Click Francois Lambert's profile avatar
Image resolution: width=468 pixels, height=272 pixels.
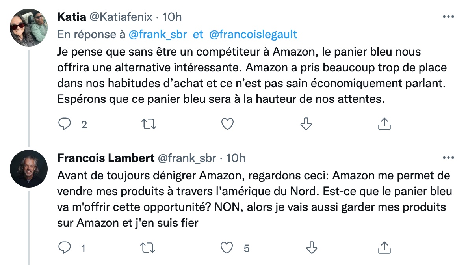click(29, 169)
